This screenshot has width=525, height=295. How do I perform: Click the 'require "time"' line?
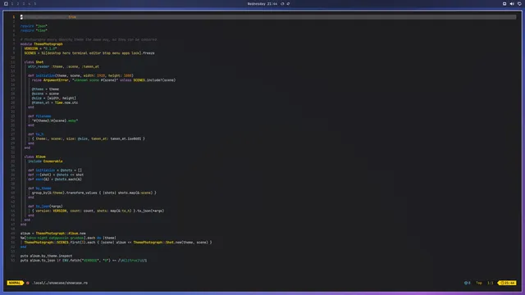pos(34,30)
